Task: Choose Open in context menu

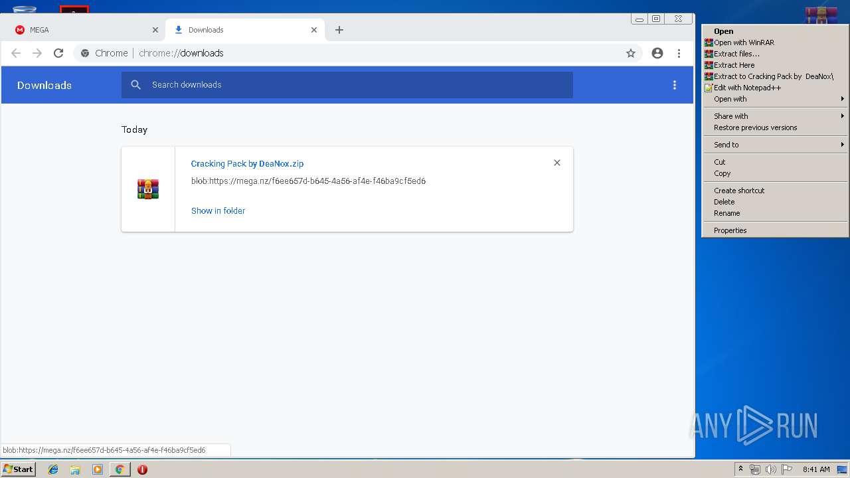Action: (x=775, y=31)
